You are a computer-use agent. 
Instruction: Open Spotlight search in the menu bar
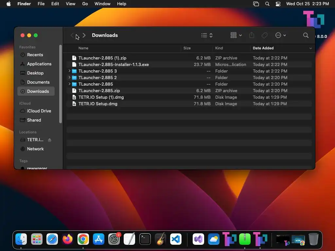267,4
